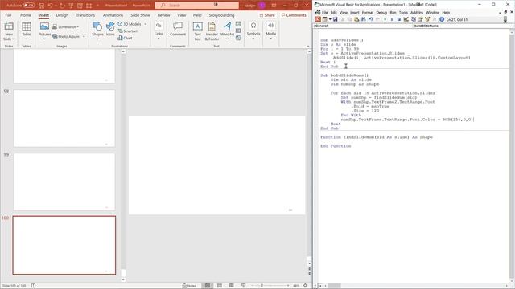The height and width of the screenshot is (289, 515).
Task: Click the New Slide icon
Action: (9, 26)
